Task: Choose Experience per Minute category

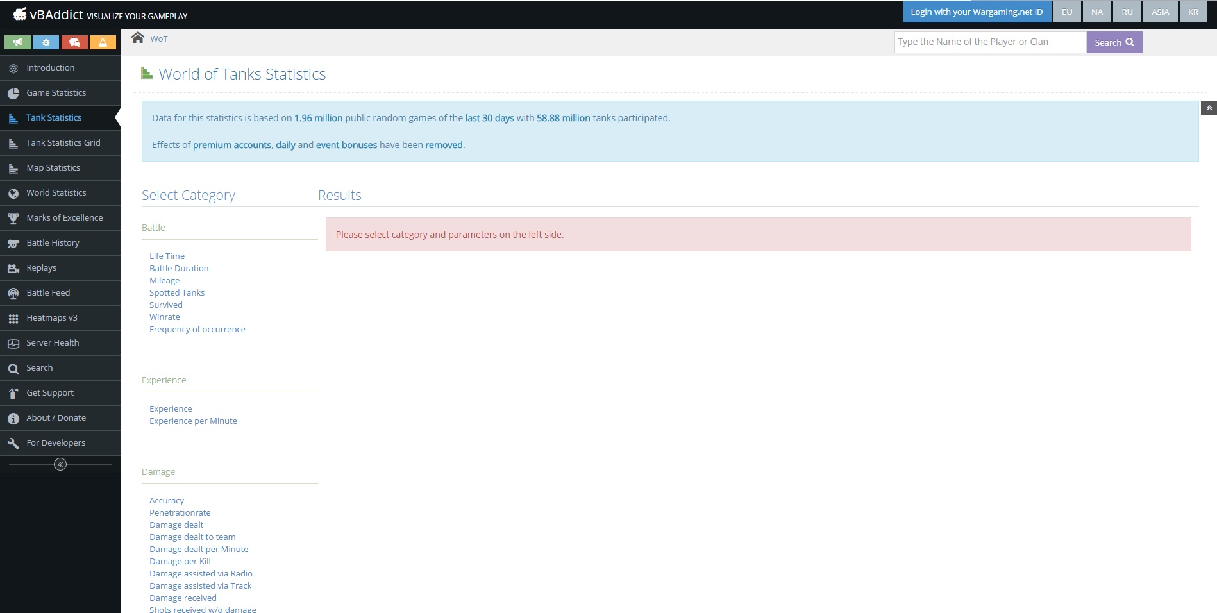Action: pyautogui.click(x=193, y=421)
